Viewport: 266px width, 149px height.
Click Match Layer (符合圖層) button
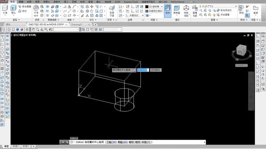click(x=223, y=15)
